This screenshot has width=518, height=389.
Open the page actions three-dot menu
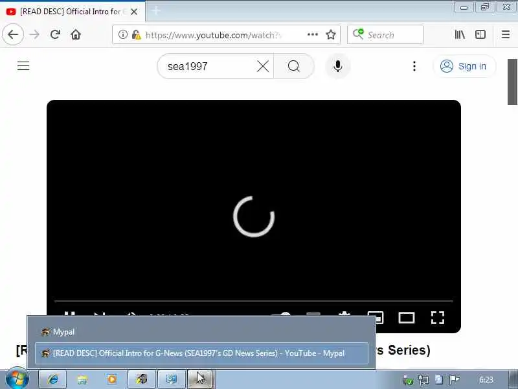click(313, 34)
